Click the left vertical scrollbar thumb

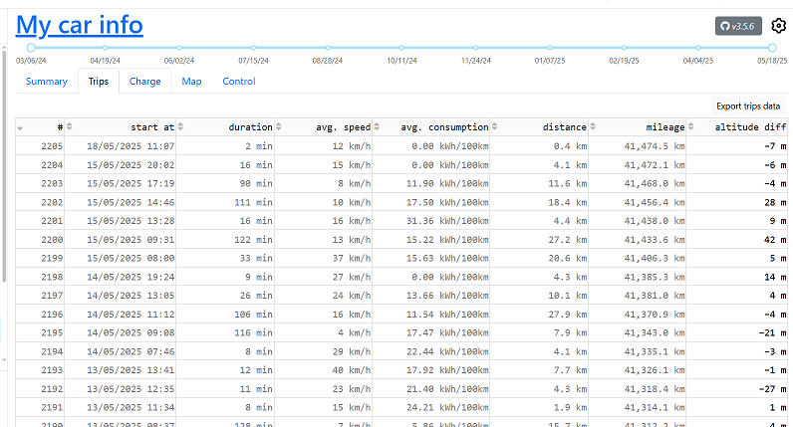4,166
